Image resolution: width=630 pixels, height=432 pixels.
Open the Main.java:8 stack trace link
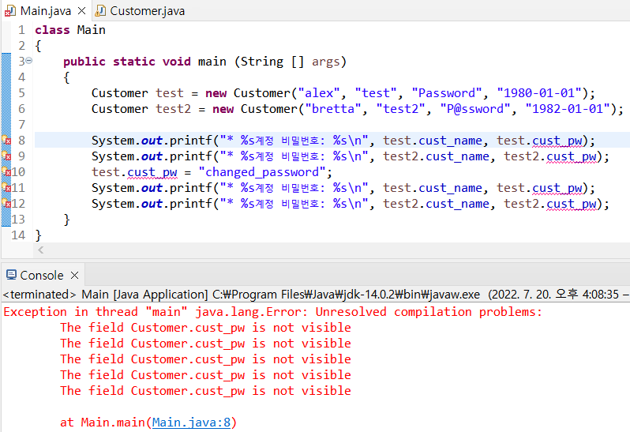(x=191, y=423)
